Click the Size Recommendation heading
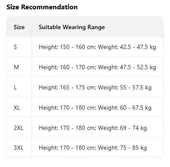The width and height of the screenshot is (170, 167). (42, 7)
